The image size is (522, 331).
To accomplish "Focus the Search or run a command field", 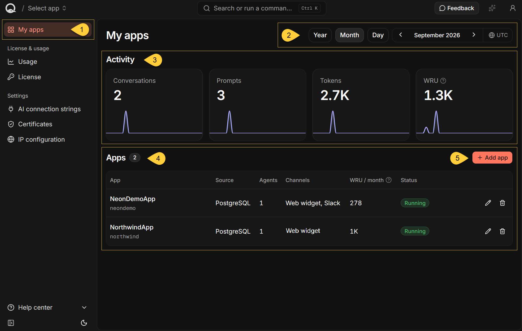I will (x=262, y=8).
